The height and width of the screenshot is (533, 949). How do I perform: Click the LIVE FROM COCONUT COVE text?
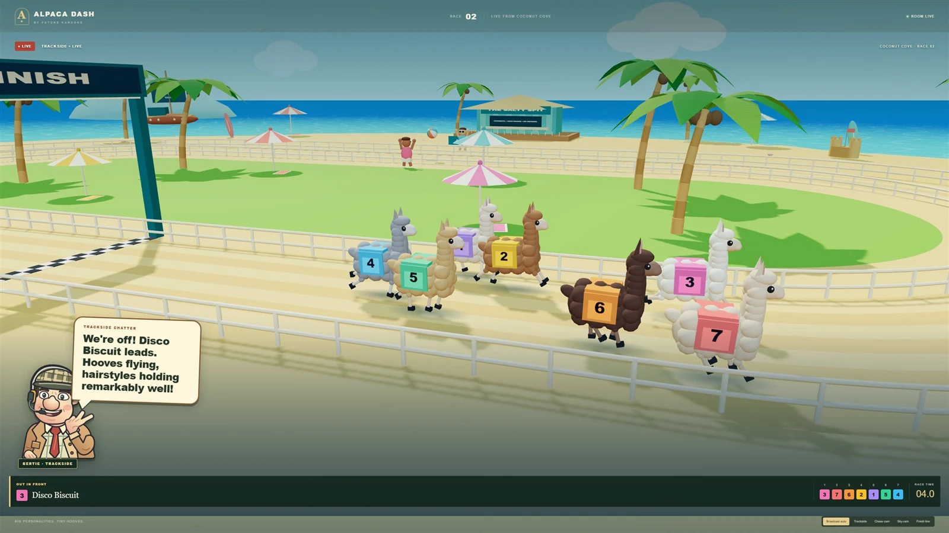click(521, 17)
